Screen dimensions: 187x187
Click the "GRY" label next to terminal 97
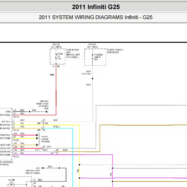(49, 147)
